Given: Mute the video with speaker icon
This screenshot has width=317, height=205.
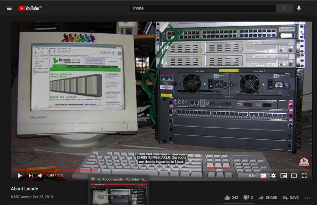Looking at the screenshot, I should pos(40,175).
